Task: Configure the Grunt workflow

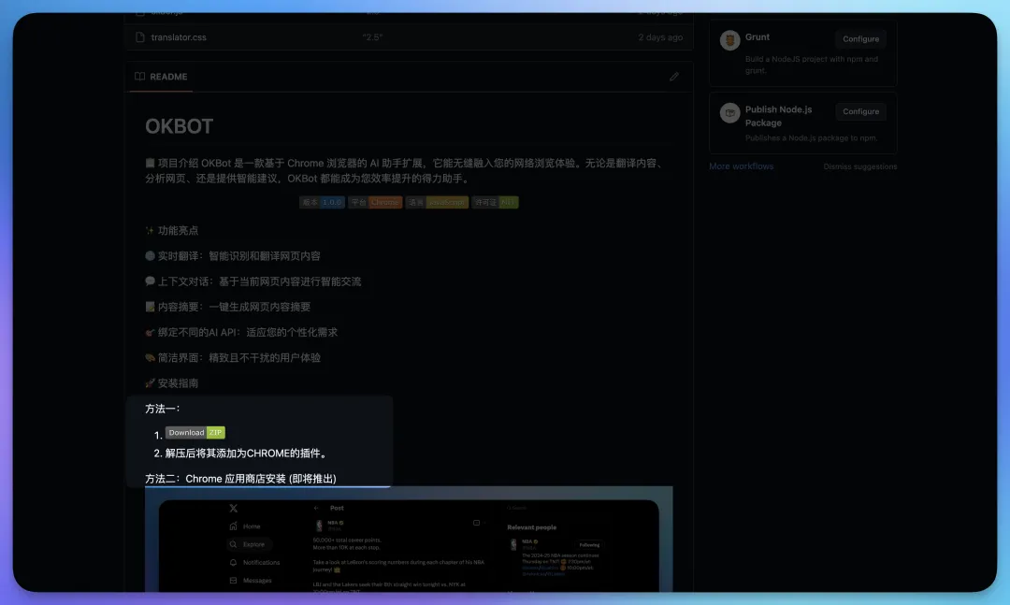Action: click(x=860, y=39)
